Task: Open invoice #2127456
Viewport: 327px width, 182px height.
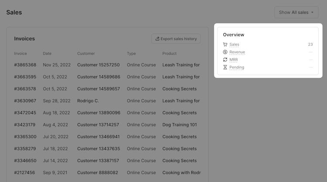Action: (x=24, y=172)
